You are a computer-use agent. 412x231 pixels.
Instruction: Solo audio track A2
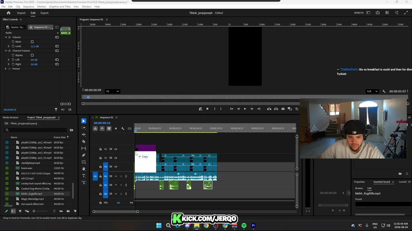[x=121, y=185]
